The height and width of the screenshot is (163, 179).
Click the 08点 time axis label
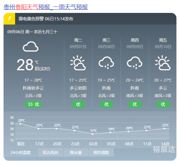click(x=129, y=144)
